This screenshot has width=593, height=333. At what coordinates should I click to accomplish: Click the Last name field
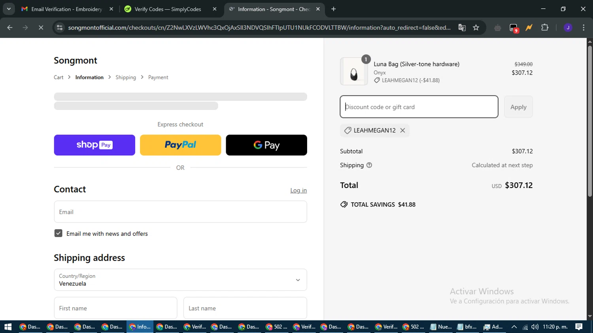(x=245, y=308)
